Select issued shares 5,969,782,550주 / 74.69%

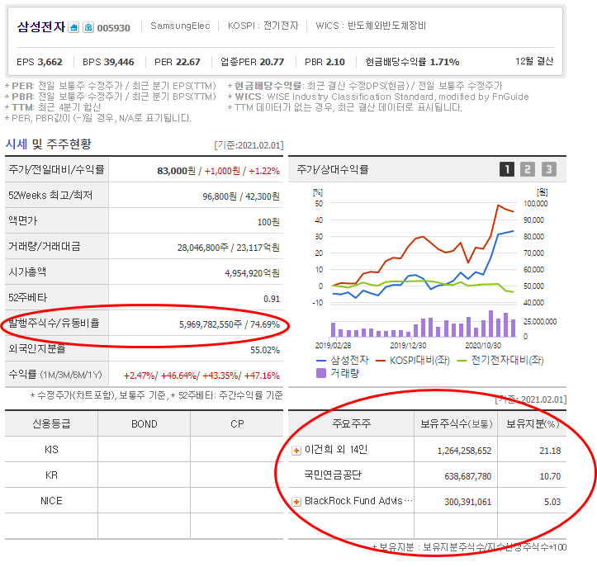pyautogui.click(x=230, y=324)
